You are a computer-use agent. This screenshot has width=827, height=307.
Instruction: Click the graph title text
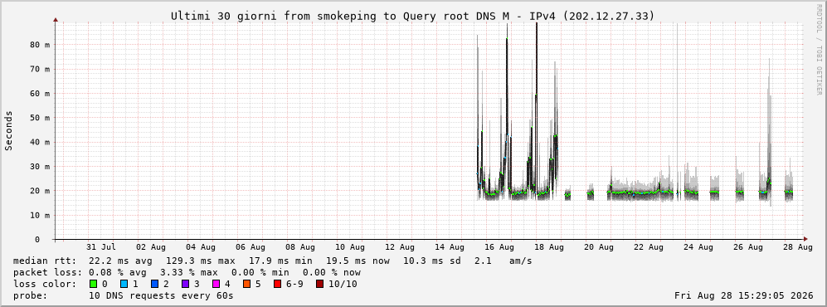point(412,17)
